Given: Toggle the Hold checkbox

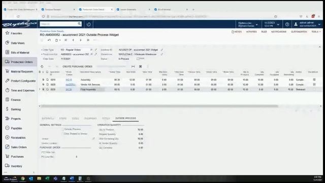Looking at the screenshot, I should click(x=138, y=59).
